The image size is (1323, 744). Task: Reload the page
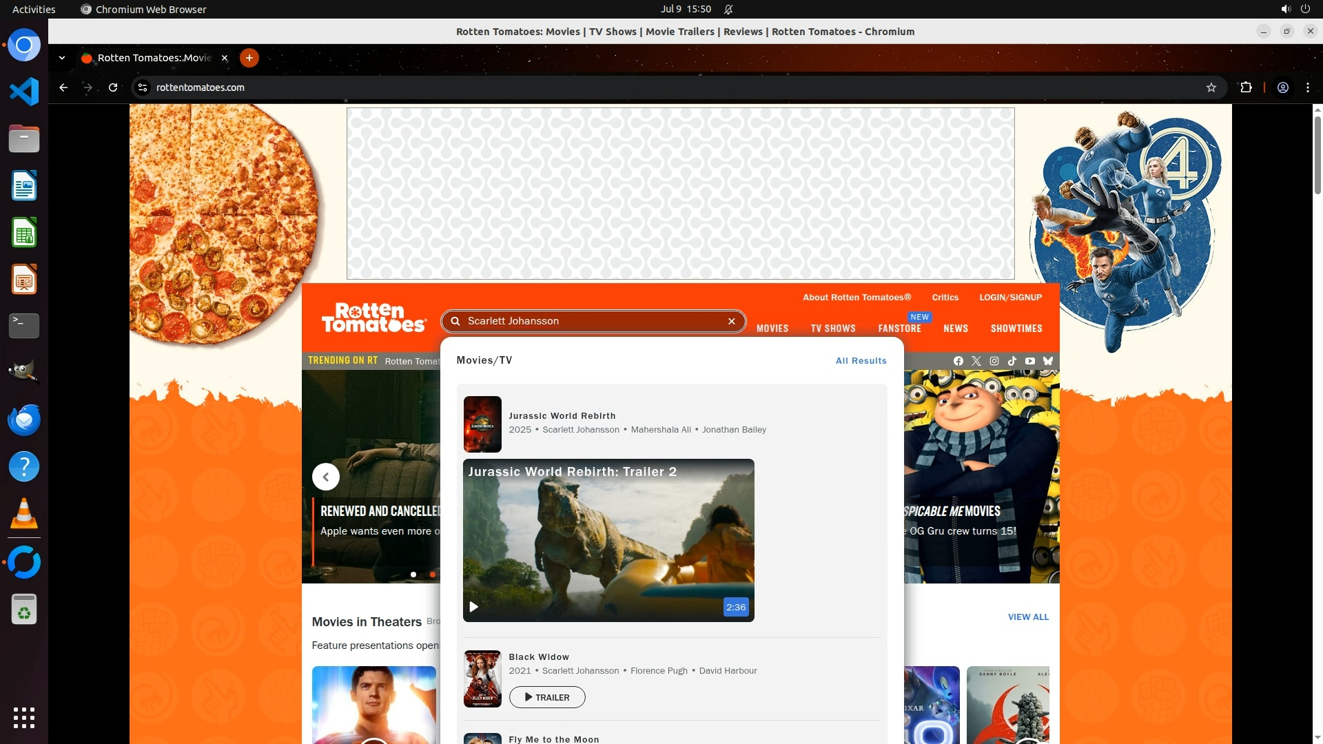pos(113,87)
